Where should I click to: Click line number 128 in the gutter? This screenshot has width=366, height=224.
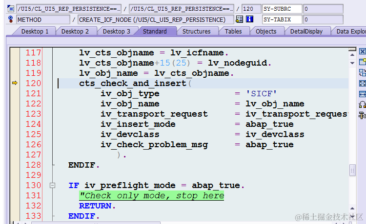[33, 165]
